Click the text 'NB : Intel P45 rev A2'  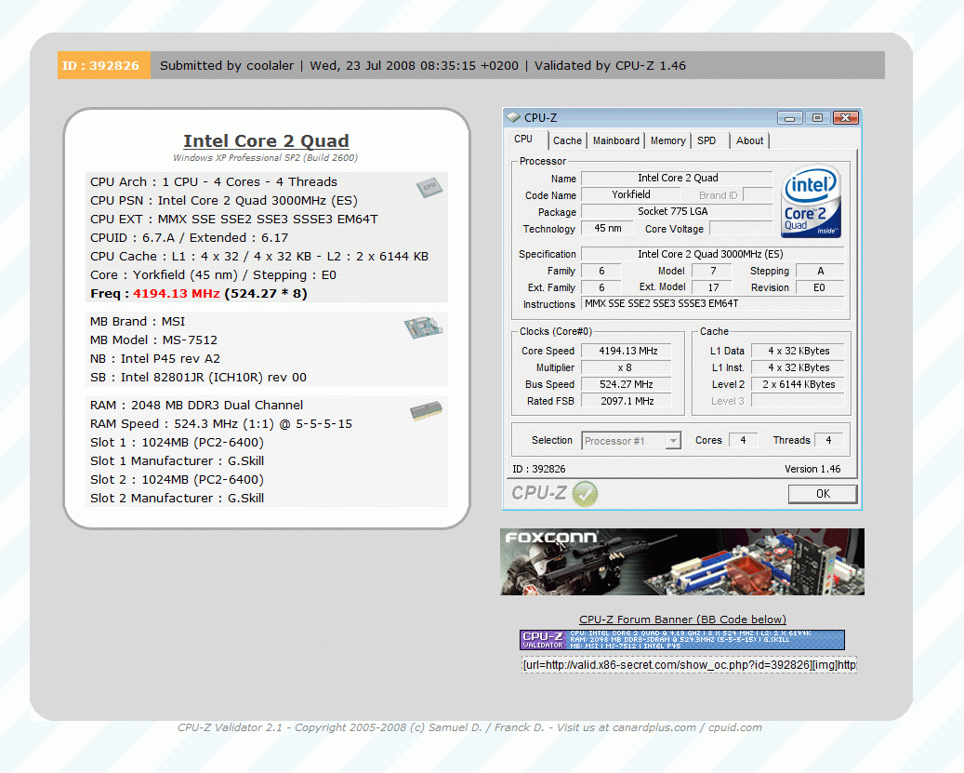(155, 358)
